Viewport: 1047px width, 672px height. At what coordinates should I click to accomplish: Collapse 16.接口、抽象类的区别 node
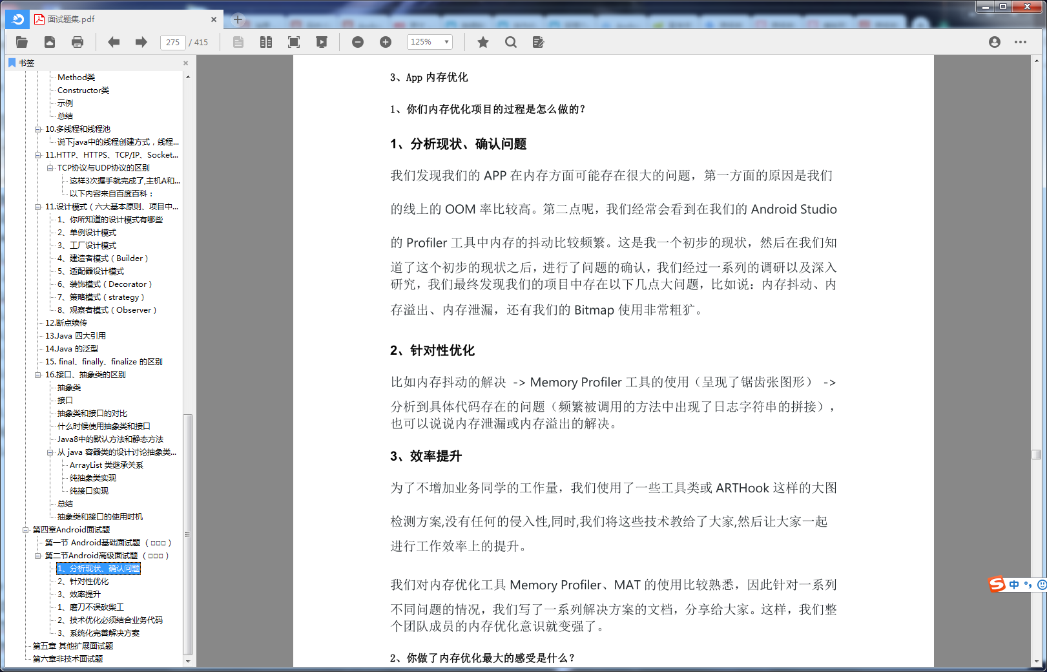tap(37, 375)
